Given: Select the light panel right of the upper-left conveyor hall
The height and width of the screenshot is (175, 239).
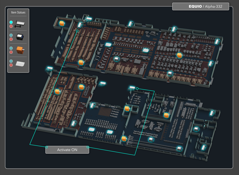Looking at the screenshot, I should pyautogui.click(x=109, y=45).
